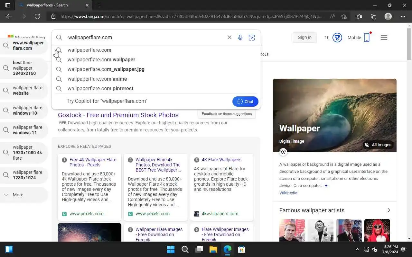Select related search 'wallpaper flare website'
Image resolution: width=412 pixels, height=257 pixels.
[x=24, y=91]
